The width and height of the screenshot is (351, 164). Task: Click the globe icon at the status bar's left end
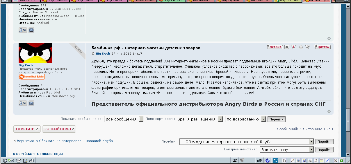(x=5, y=161)
